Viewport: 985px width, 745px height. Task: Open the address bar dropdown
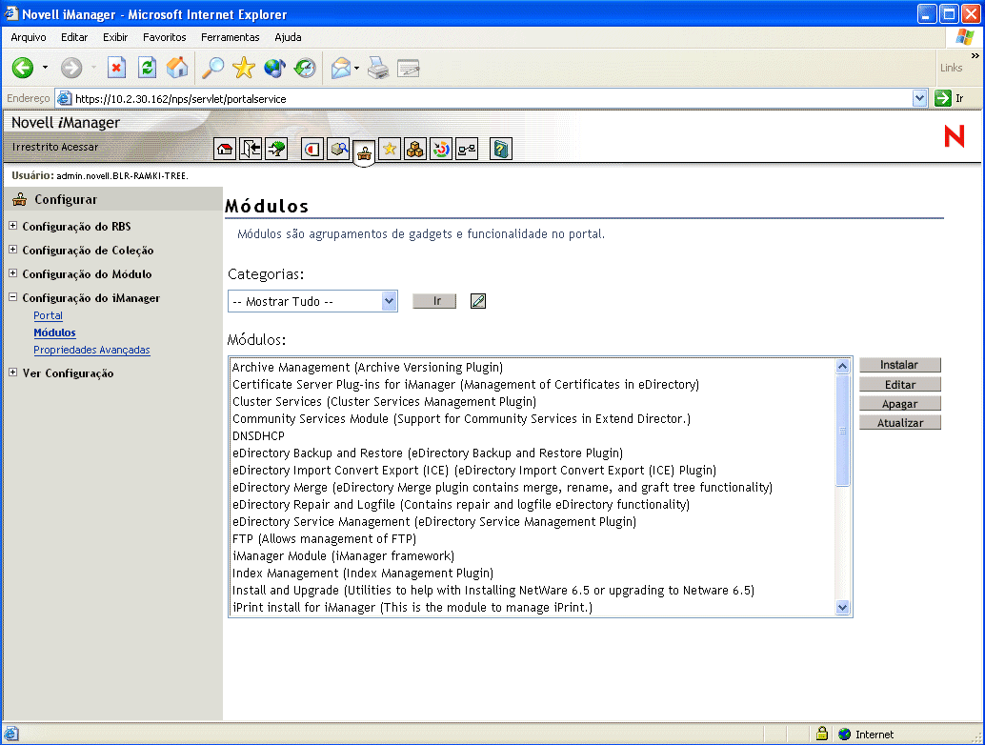tap(918, 98)
